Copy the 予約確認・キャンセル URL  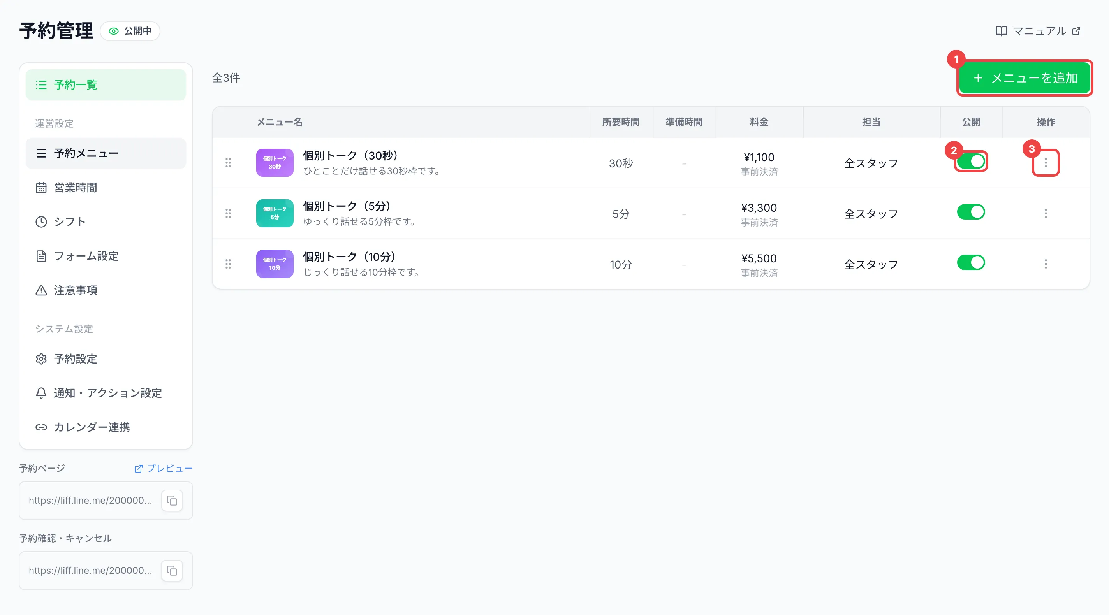(x=172, y=571)
